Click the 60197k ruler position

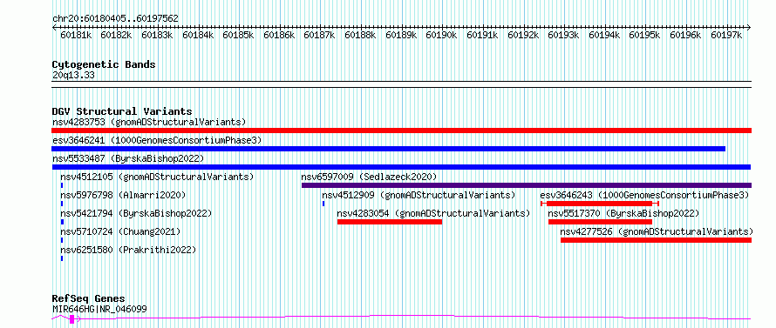coord(726,35)
